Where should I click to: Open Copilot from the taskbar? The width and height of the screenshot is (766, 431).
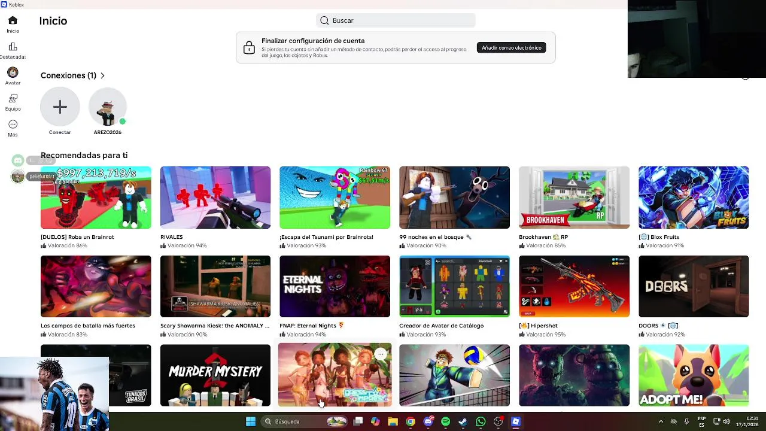coord(375,421)
